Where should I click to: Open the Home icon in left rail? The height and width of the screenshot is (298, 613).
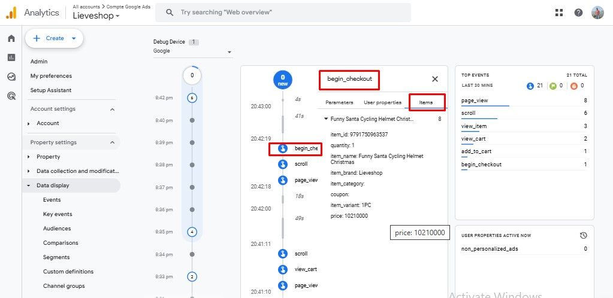tap(11, 38)
